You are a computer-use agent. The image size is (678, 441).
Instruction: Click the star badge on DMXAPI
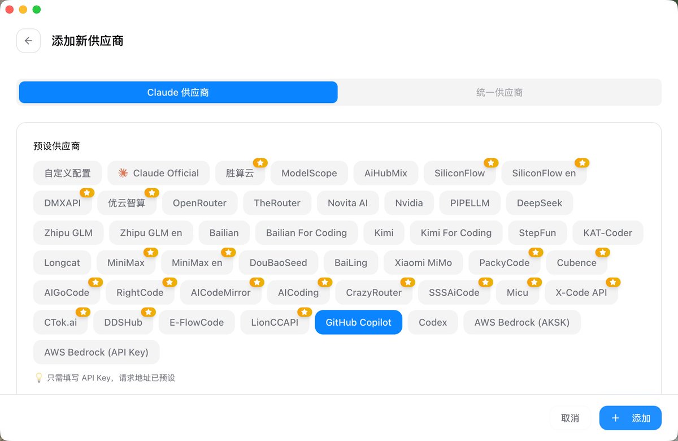coord(87,193)
